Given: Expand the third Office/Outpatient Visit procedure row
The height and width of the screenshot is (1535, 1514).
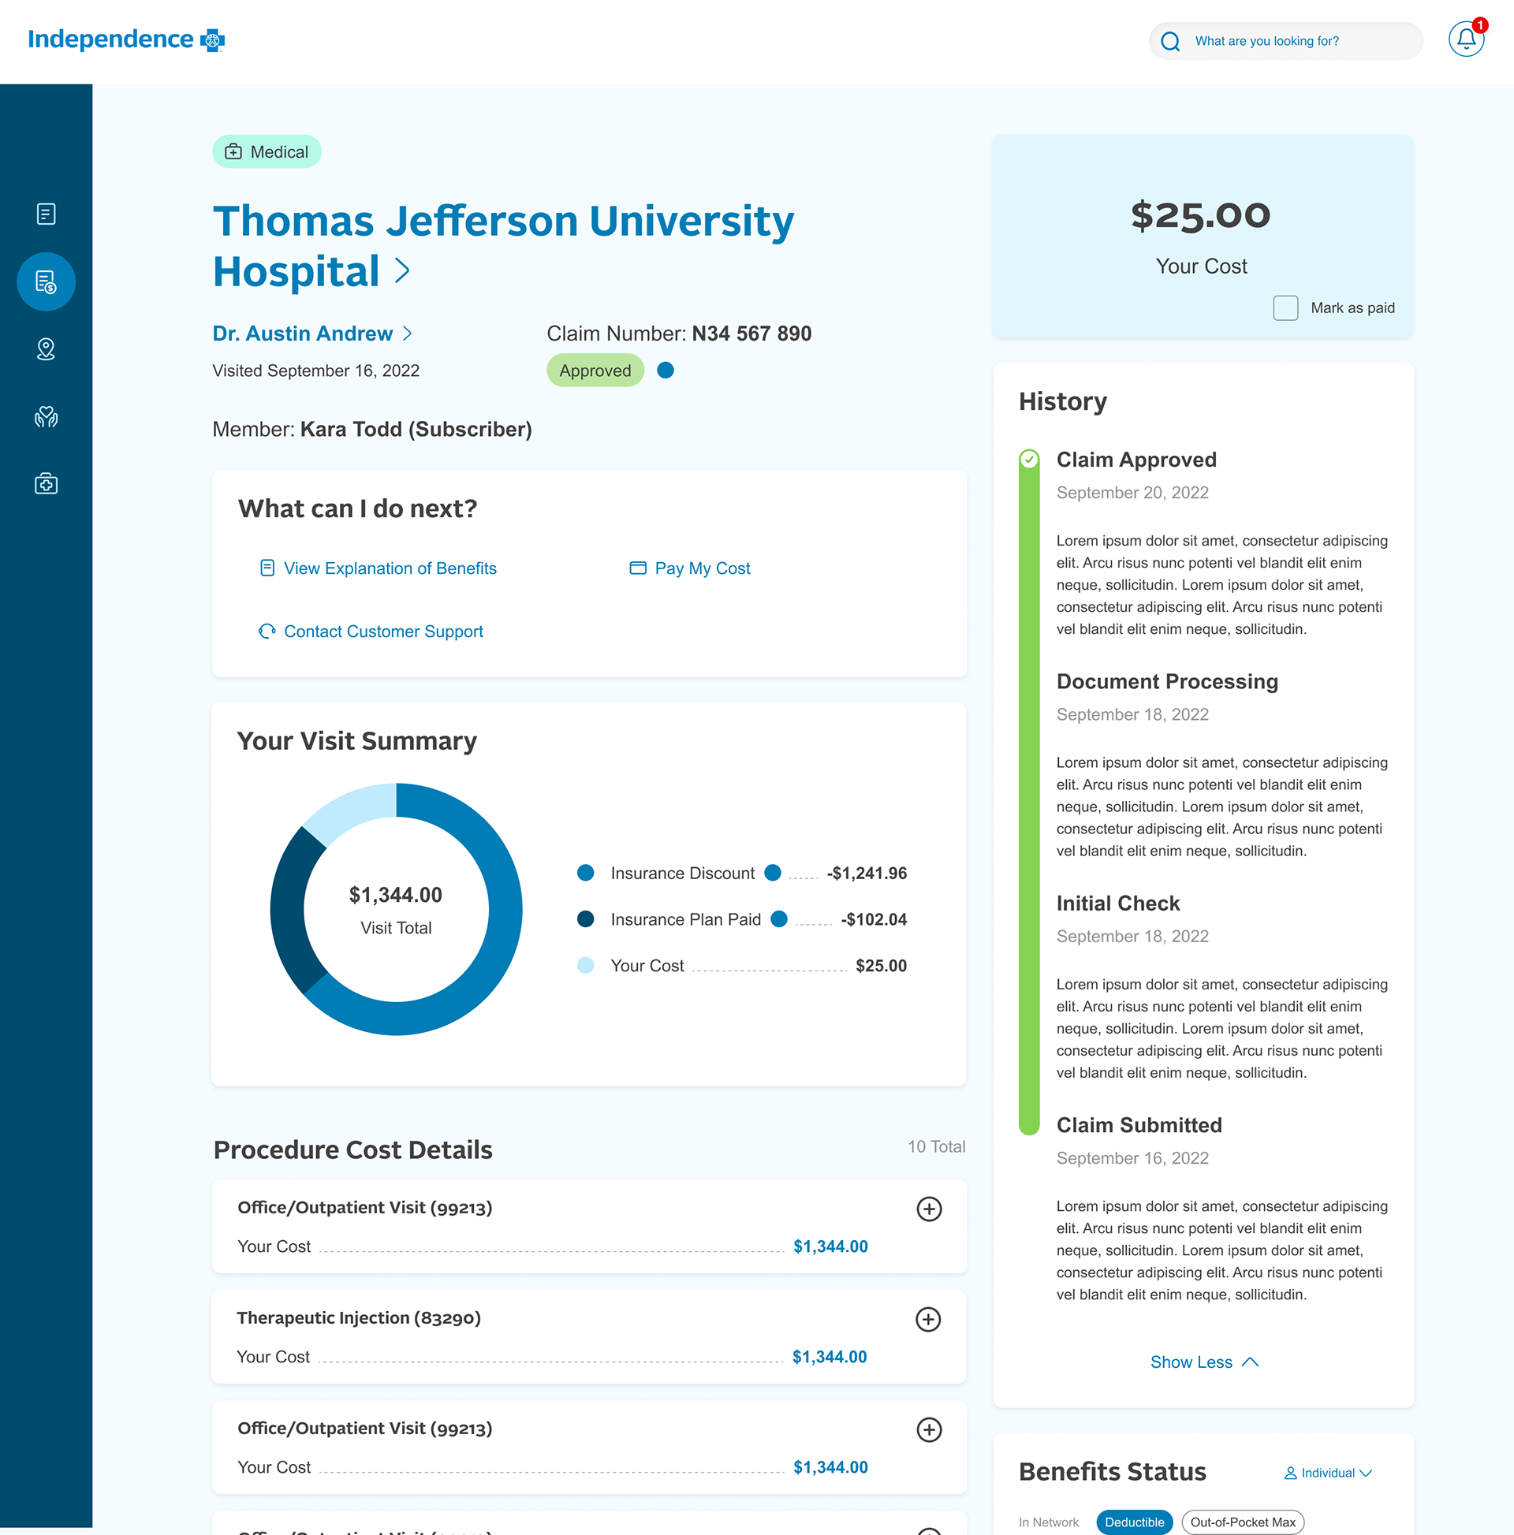Looking at the screenshot, I should coord(929,1429).
